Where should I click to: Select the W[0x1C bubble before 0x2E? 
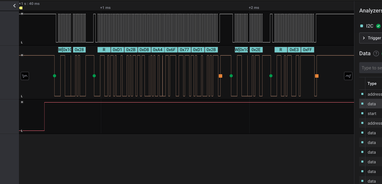point(241,50)
